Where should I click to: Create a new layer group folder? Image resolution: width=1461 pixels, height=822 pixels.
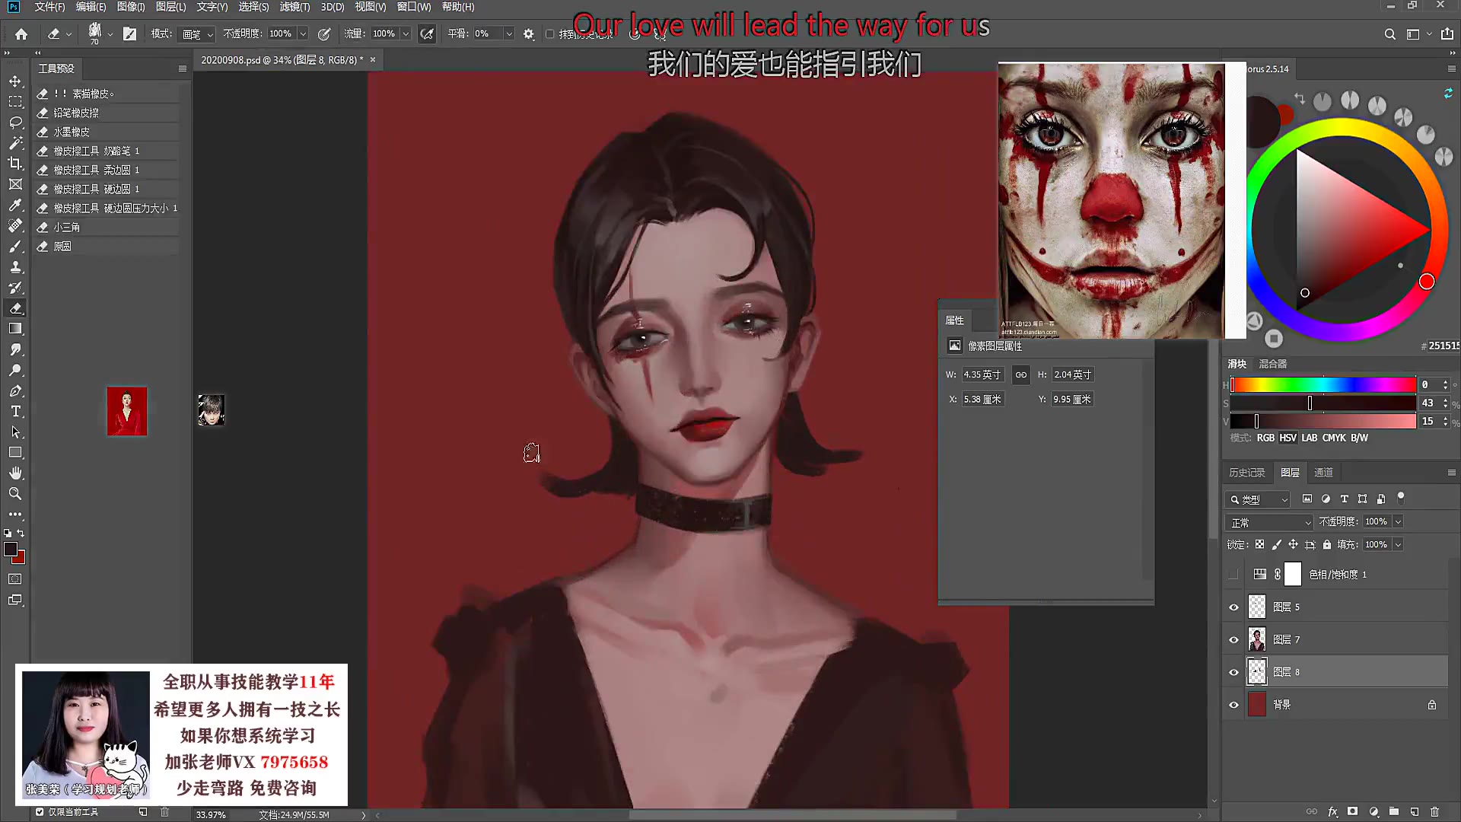click(x=1394, y=812)
